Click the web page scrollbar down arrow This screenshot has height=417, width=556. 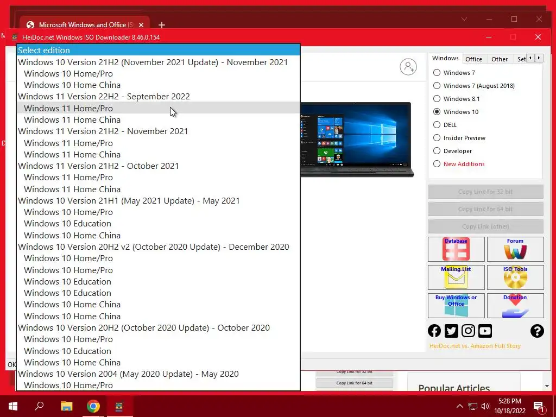[x=546, y=386]
